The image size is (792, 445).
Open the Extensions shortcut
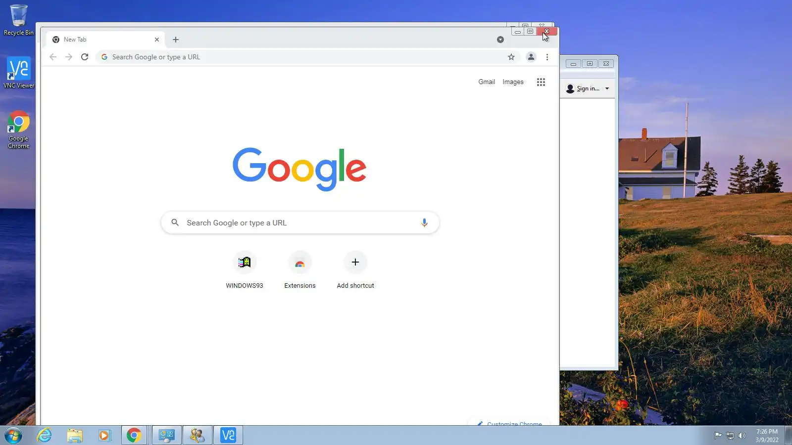coord(300,270)
